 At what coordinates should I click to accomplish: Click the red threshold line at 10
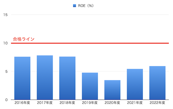[90, 43]
